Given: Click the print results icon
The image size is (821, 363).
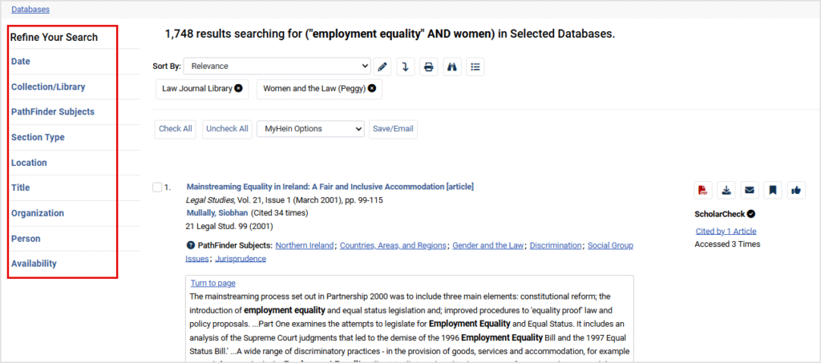Looking at the screenshot, I should click(429, 67).
